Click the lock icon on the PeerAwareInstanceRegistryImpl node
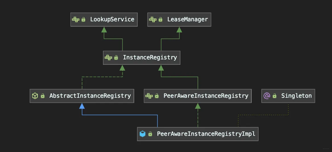This screenshot has height=152, width=332. [x=150, y=134]
